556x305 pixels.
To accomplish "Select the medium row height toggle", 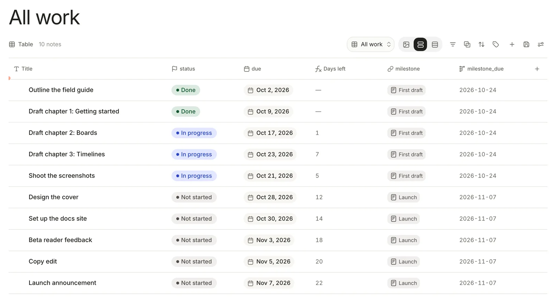I will 420,44.
